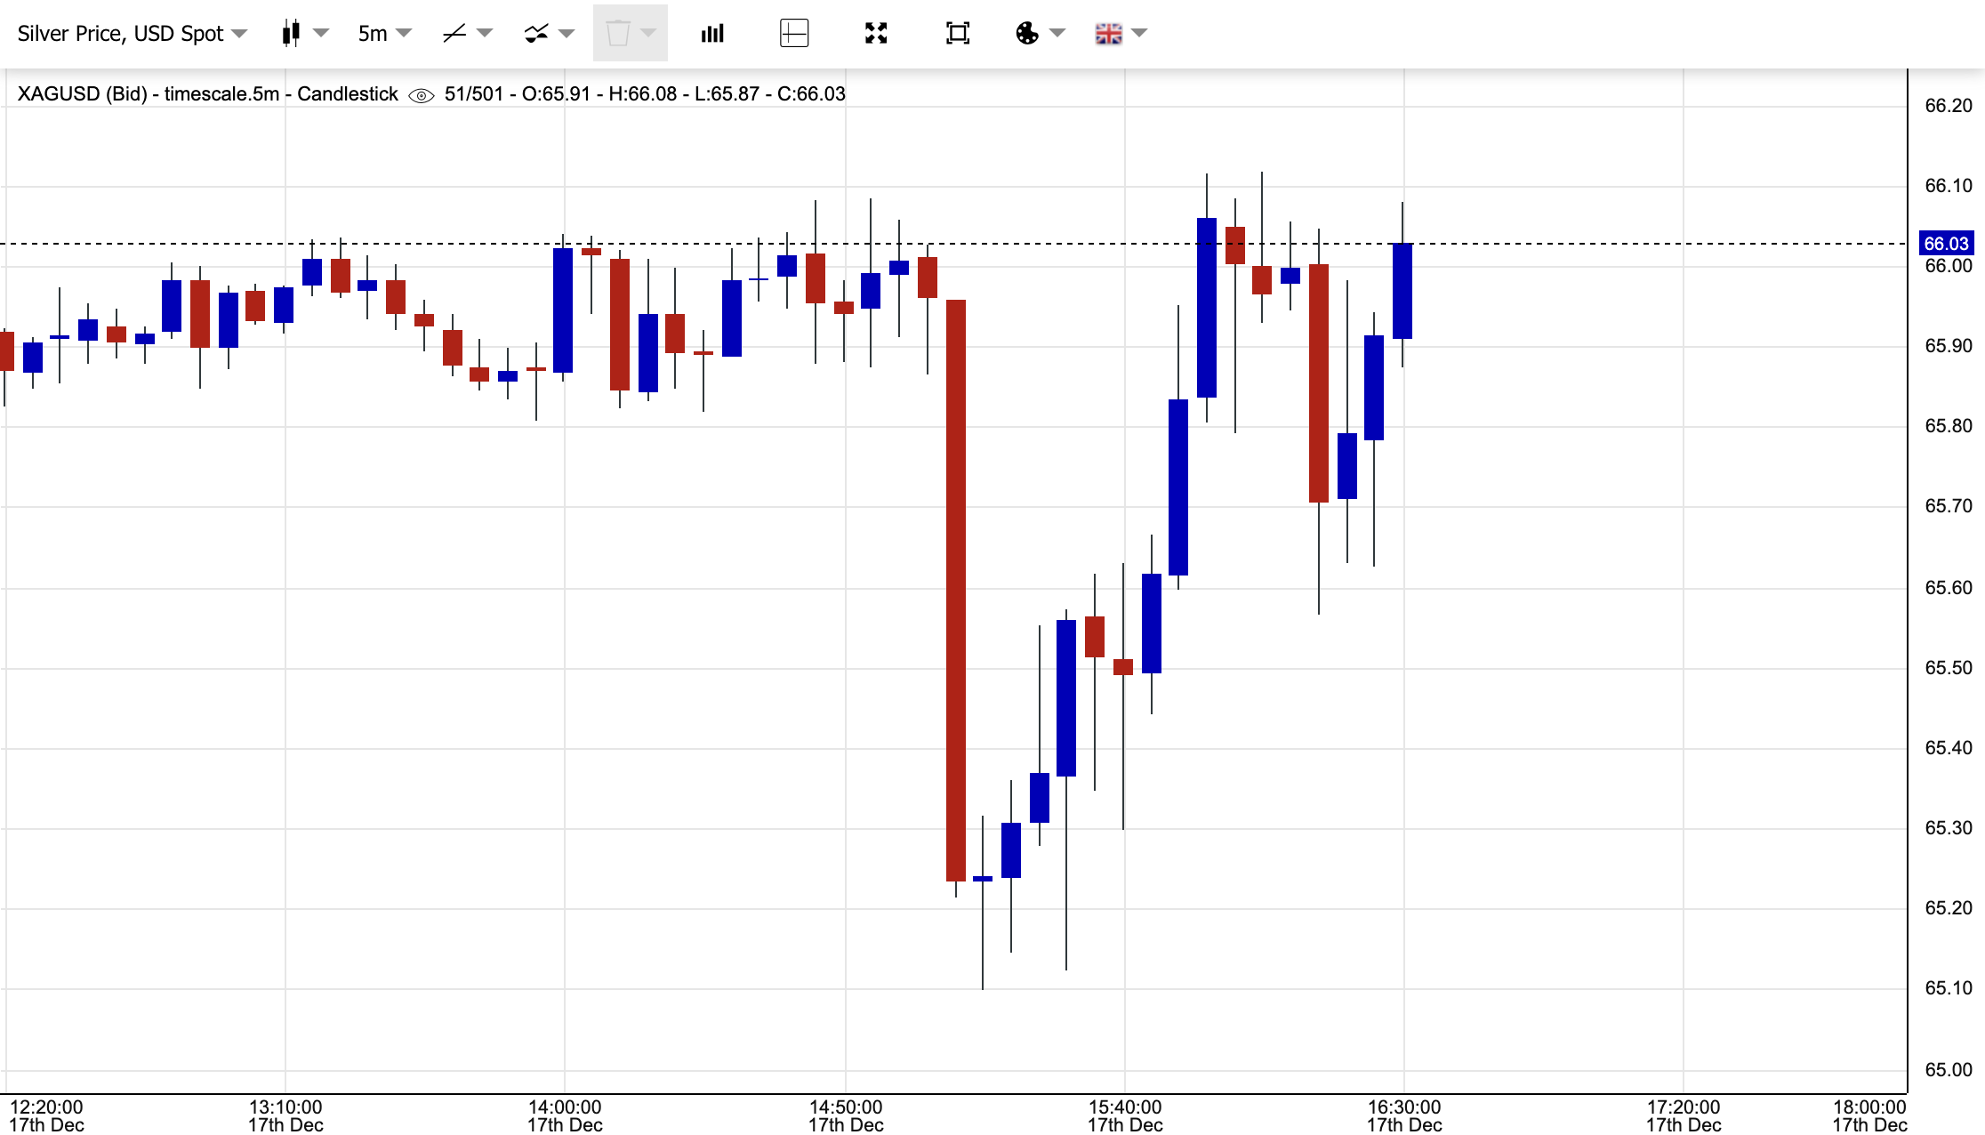Click the fullscreen frame icon
The width and height of the screenshot is (1985, 1135).
[958, 34]
